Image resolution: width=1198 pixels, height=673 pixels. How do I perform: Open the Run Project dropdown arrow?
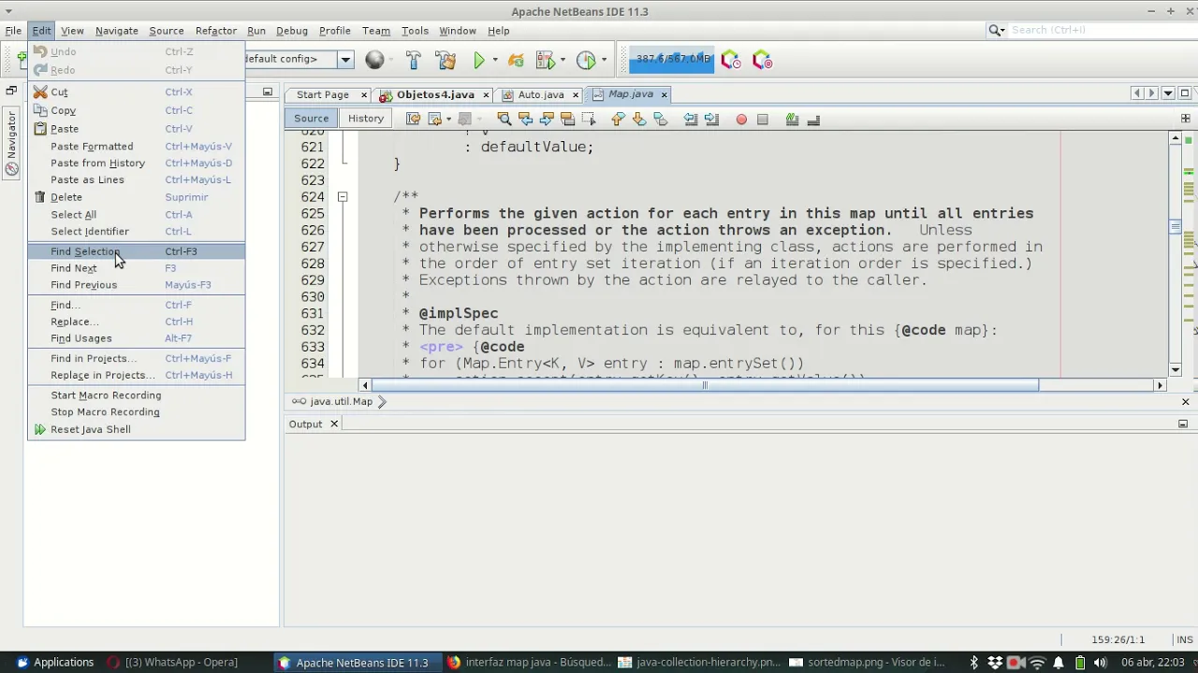coord(495,60)
